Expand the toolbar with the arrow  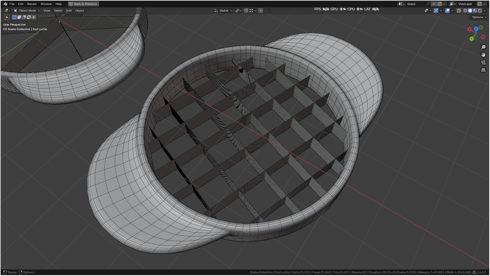click(2, 26)
